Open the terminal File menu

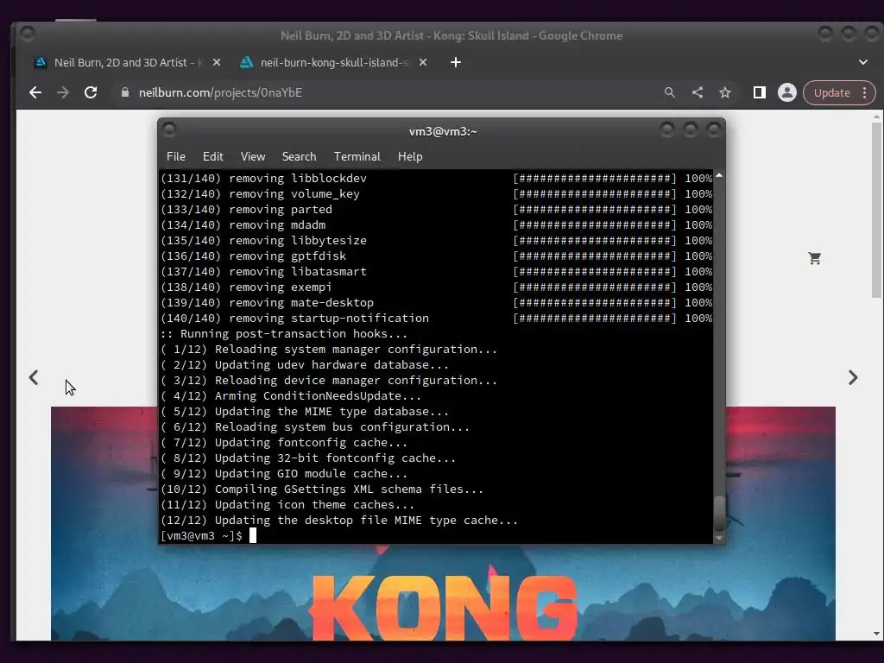tap(176, 157)
